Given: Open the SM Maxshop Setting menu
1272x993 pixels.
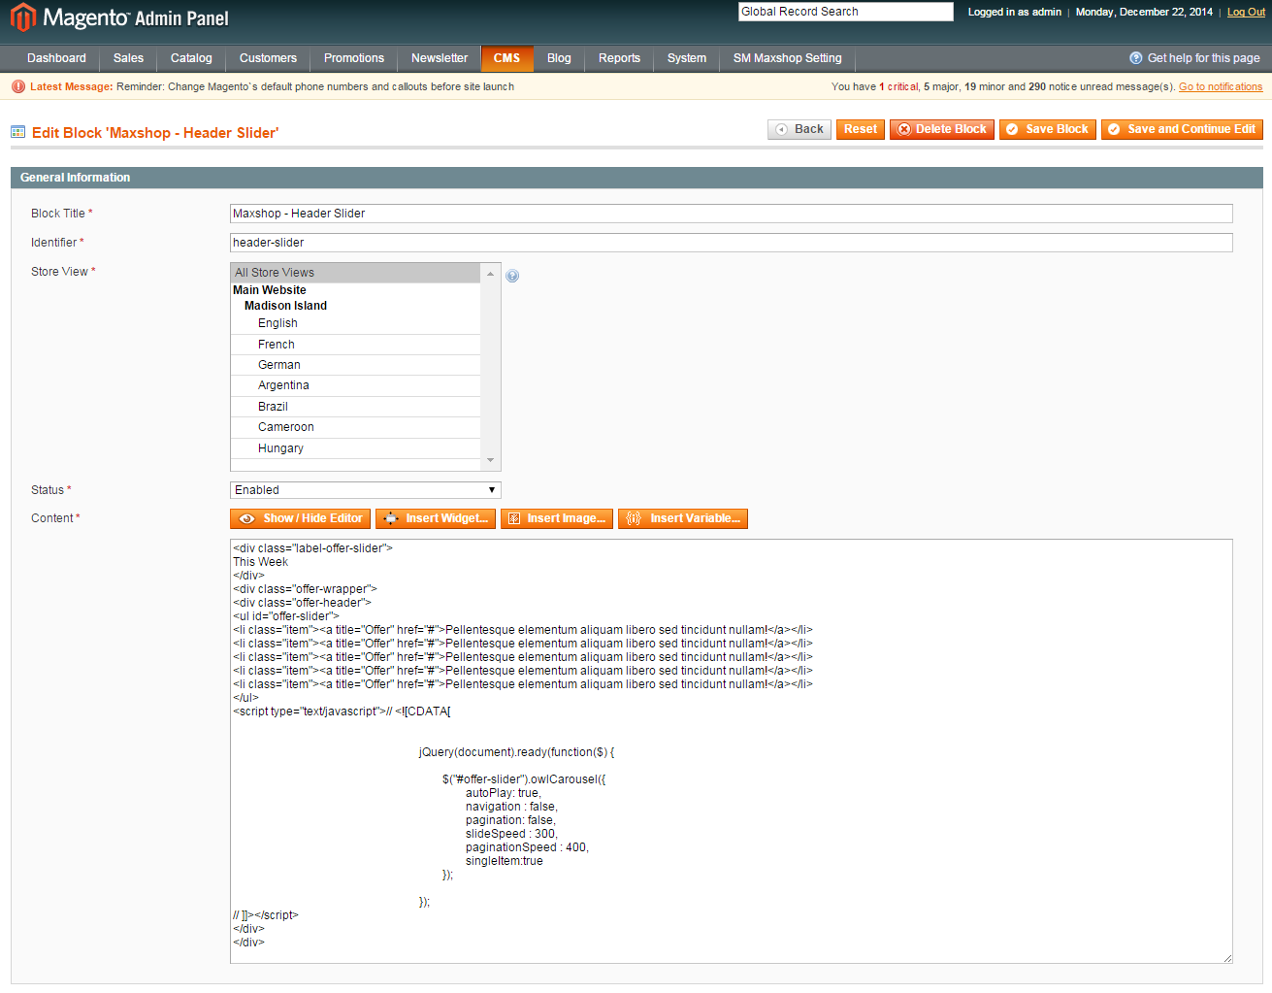Looking at the screenshot, I should pos(787,58).
